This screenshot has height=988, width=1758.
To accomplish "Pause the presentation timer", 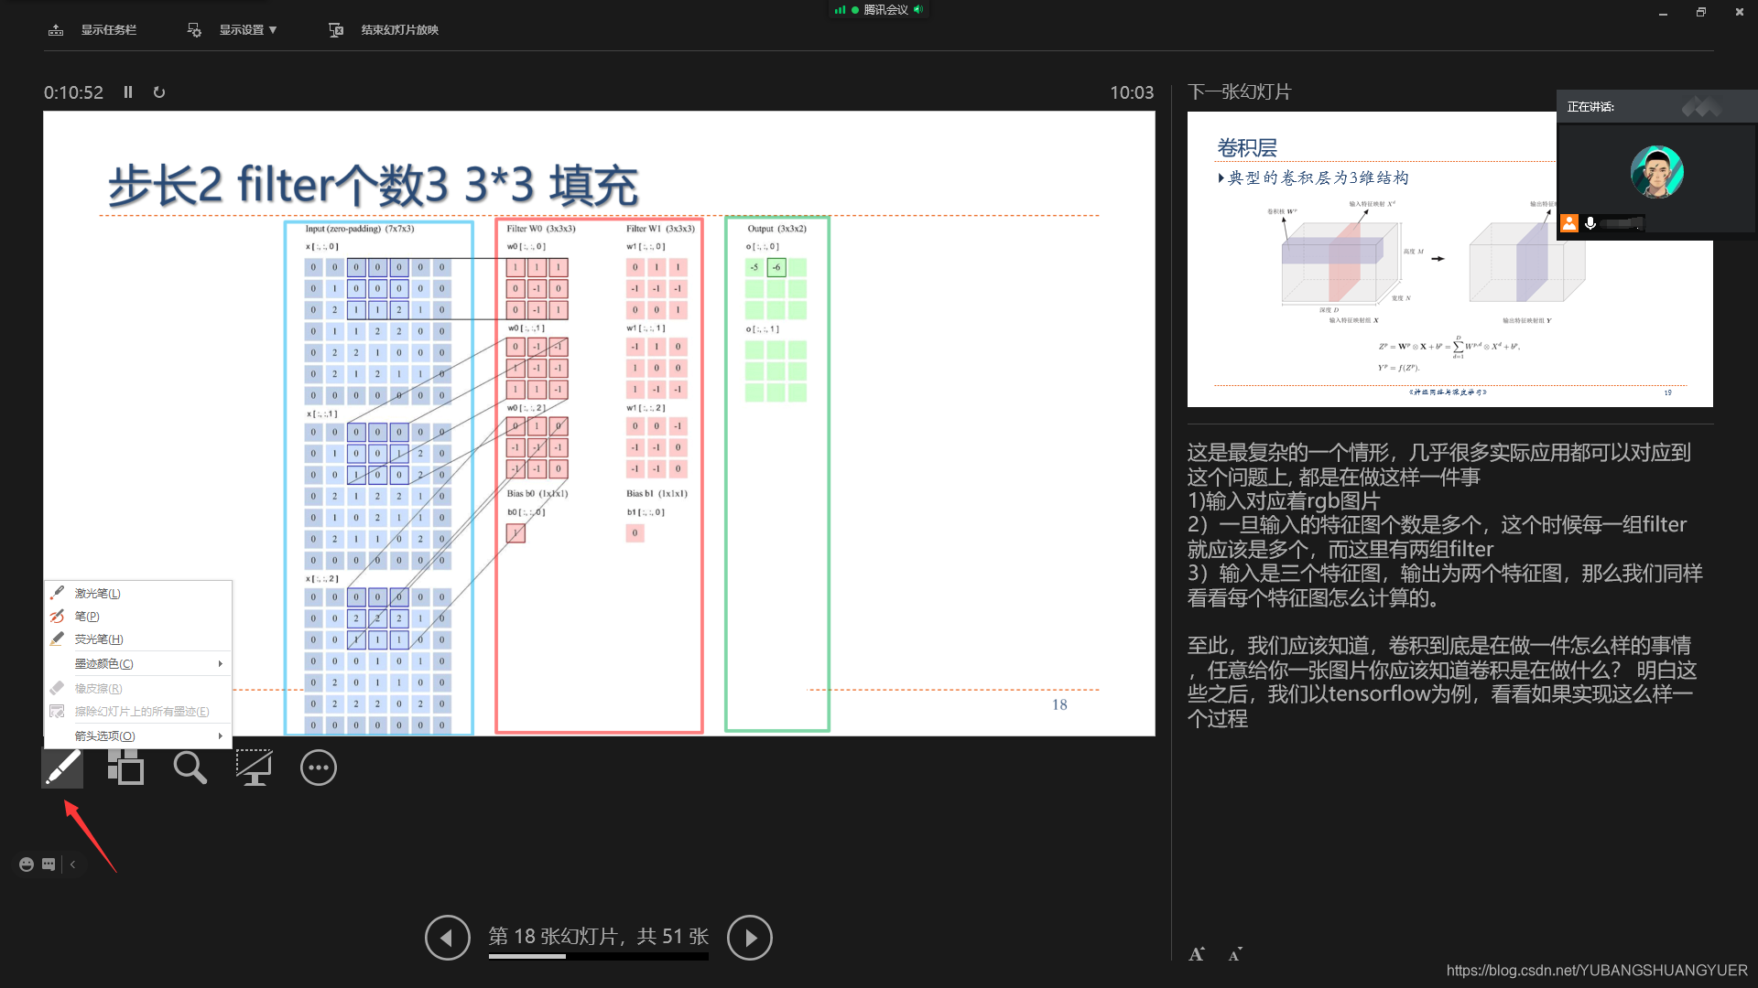I will coord(128,92).
